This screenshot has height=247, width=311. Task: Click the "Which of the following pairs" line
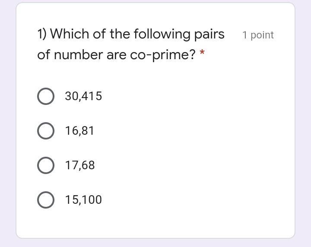coord(131,34)
